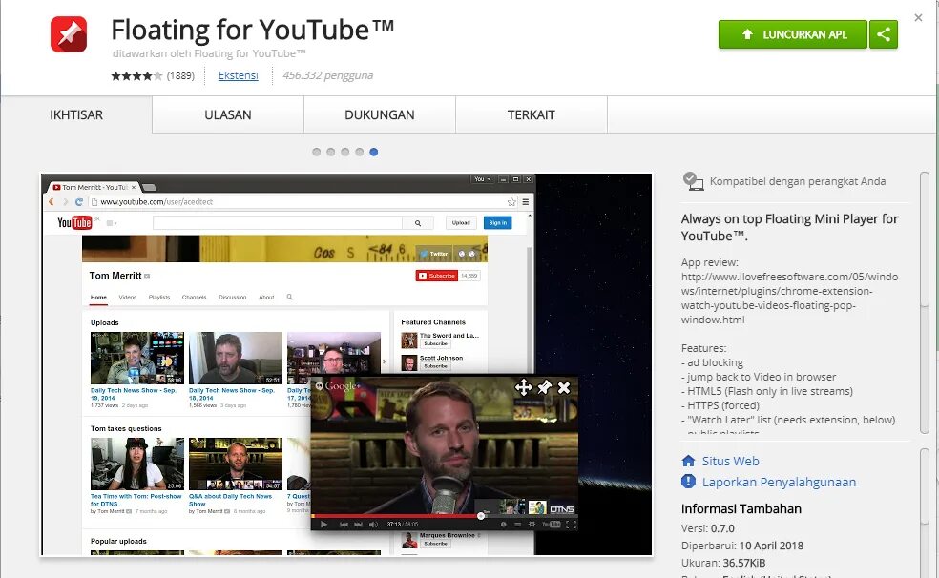Screen dimensions: 939x578
Task: Click the Playlists tab on Tom Merritt channel
Action: click(x=159, y=298)
